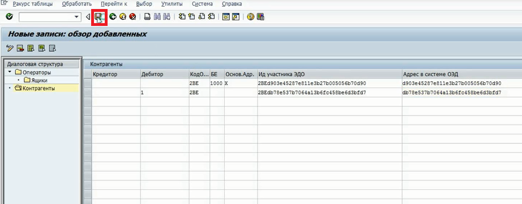Open the Перейти к menu
The image size is (522, 204).
[114, 4]
